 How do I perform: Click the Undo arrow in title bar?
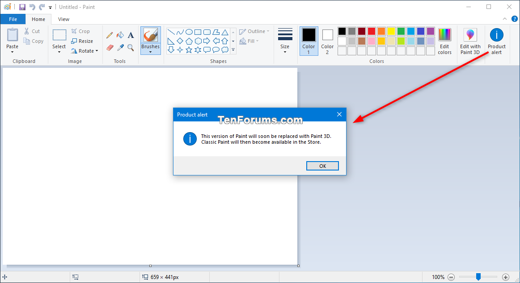(x=32, y=7)
